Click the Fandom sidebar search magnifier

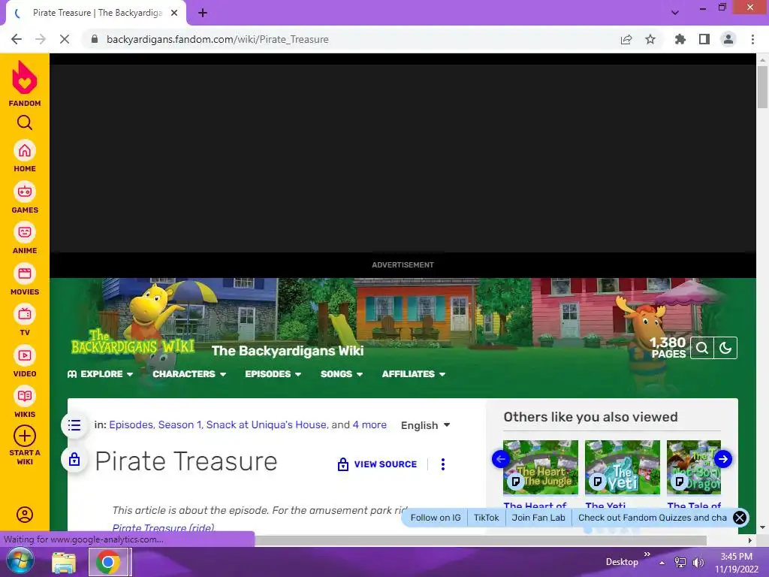click(x=25, y=122)
